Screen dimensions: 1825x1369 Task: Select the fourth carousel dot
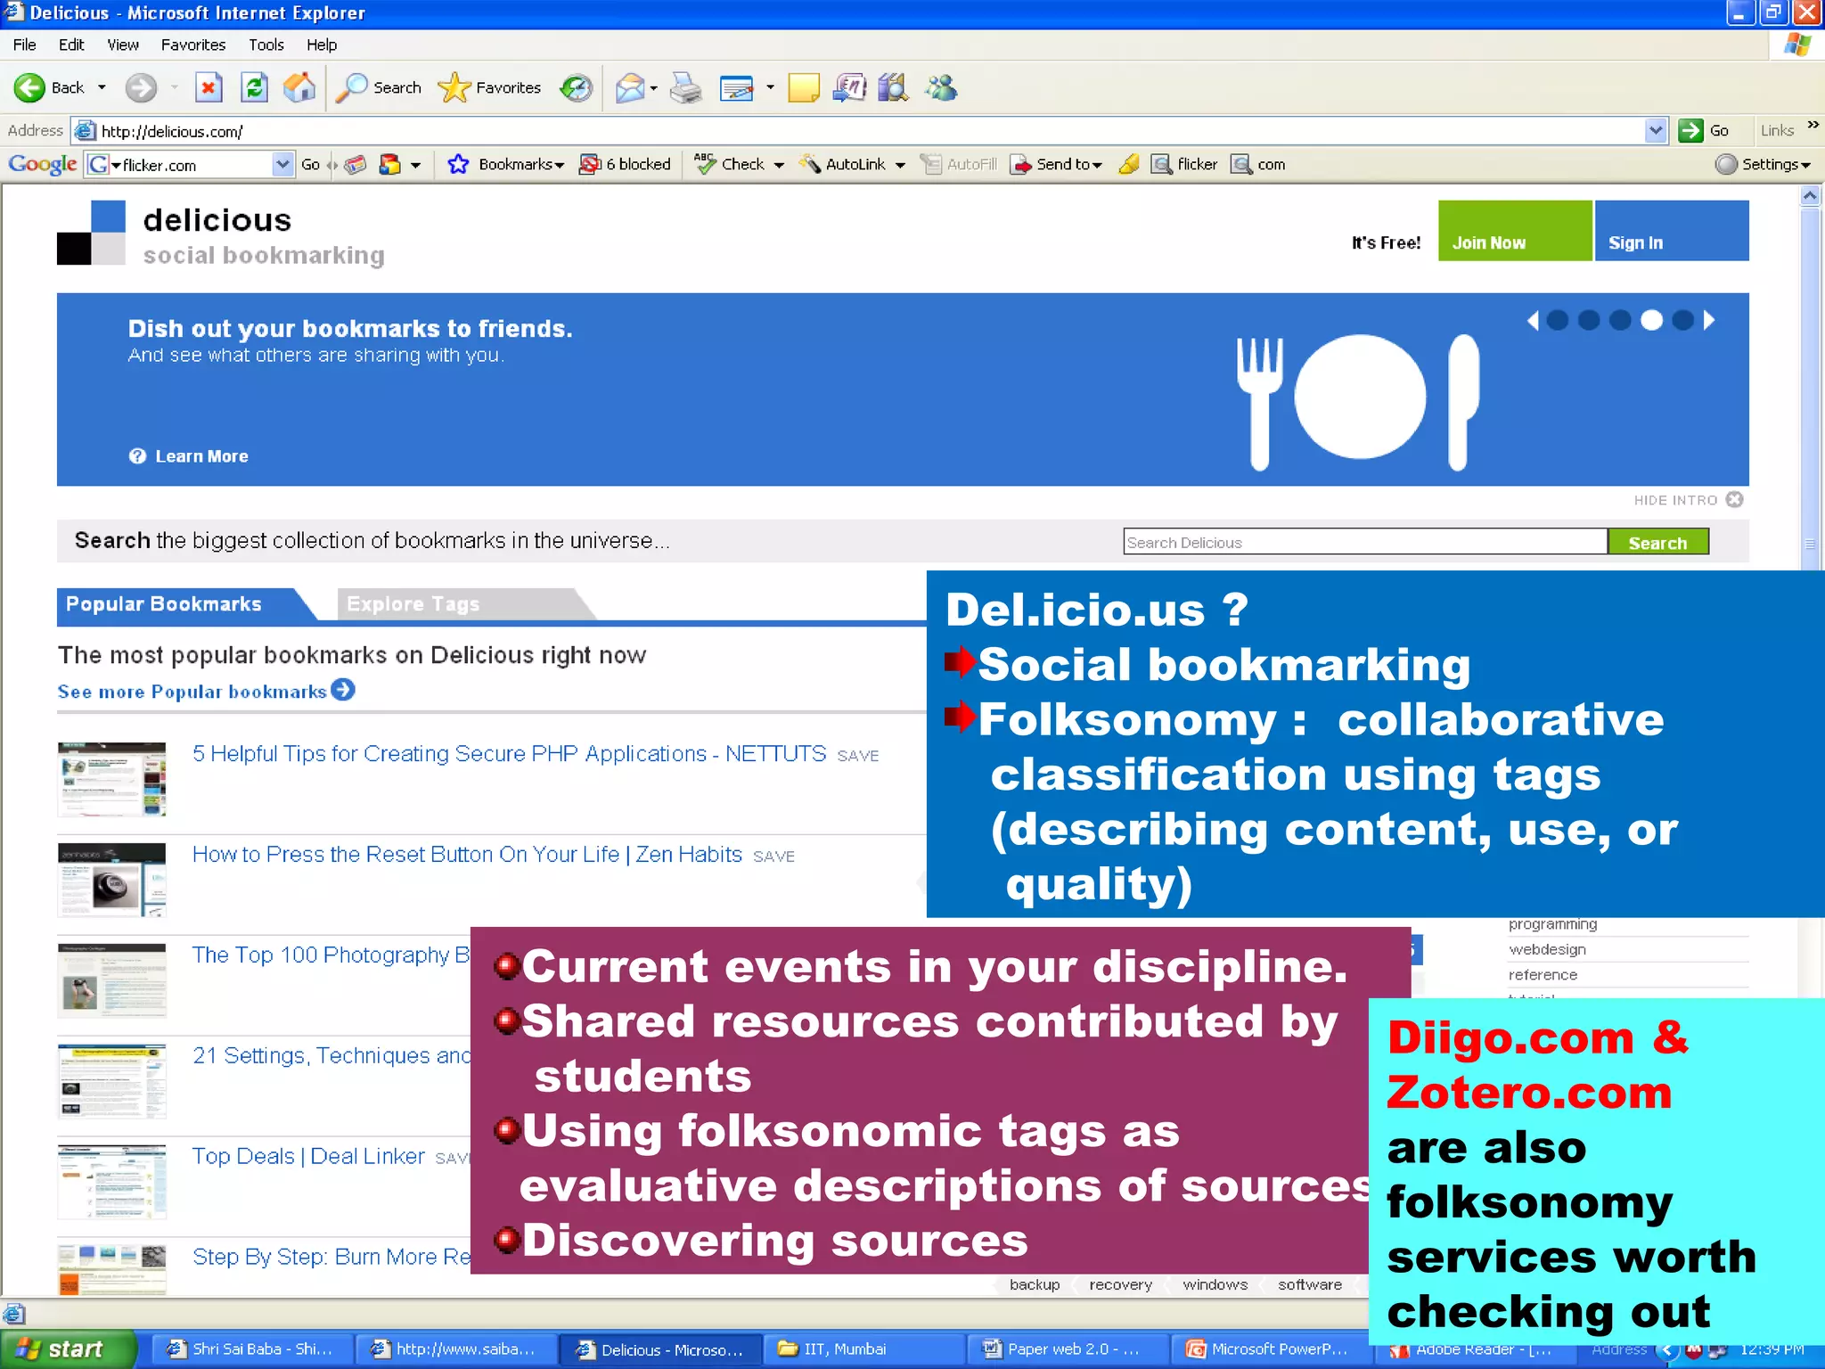[x=1651, y=320]
